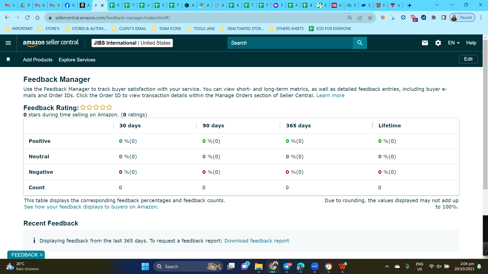
Task: Open the STORES & AUTOM... bookmarks folder
Action: (86, 29)
